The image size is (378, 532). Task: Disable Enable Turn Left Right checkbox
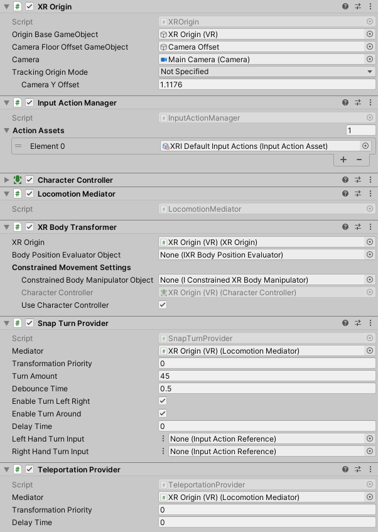[163, 401]
